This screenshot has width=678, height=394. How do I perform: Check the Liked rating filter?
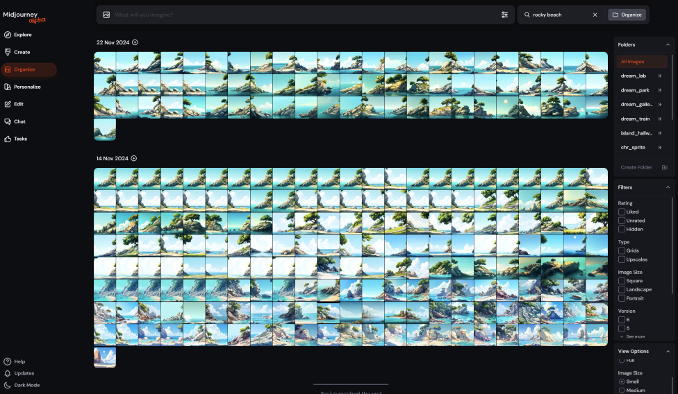pyautogui.click(x=622, y=212)
